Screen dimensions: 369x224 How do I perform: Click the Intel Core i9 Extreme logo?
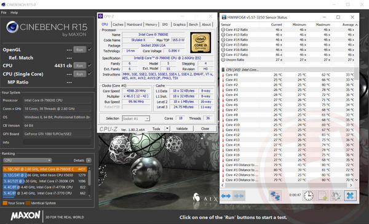click(x=200, y=42)
